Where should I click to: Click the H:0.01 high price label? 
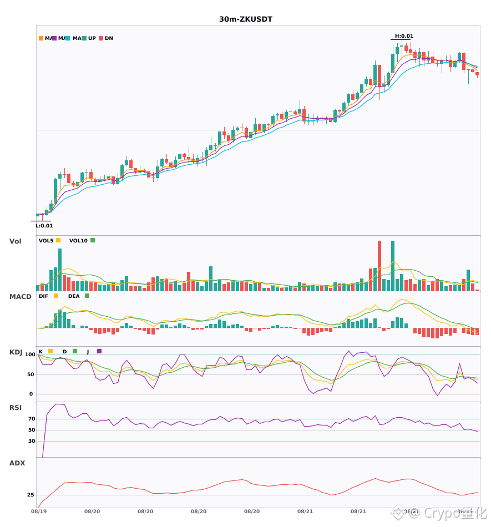click(x=404, y=36)
